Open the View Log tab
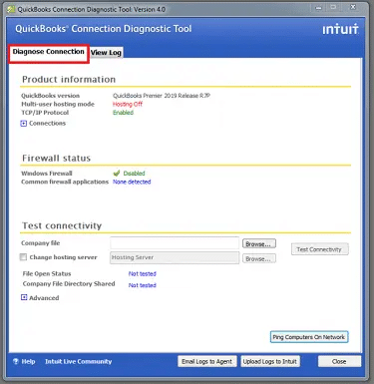Viewport: 374px width, 384px height. [x=106, y=53]
